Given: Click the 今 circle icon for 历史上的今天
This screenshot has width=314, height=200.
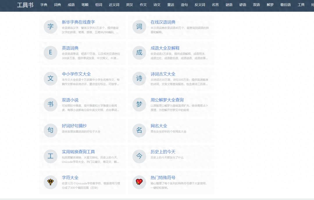Looking at the screenshot, I should tap(139, 156).
